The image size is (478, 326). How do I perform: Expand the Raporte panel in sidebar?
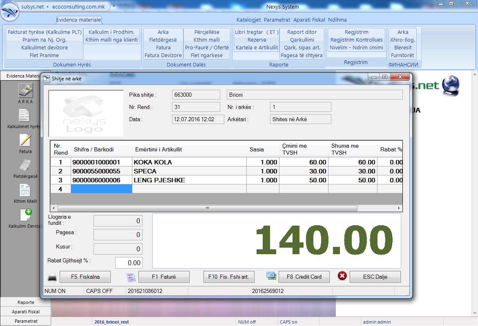(x=26, y=302)
